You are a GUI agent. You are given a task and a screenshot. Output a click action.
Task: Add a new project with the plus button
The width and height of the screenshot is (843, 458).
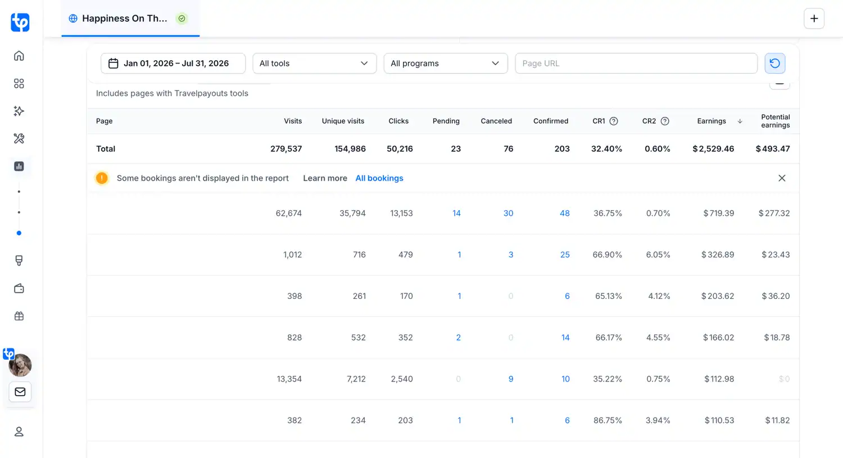814,19
